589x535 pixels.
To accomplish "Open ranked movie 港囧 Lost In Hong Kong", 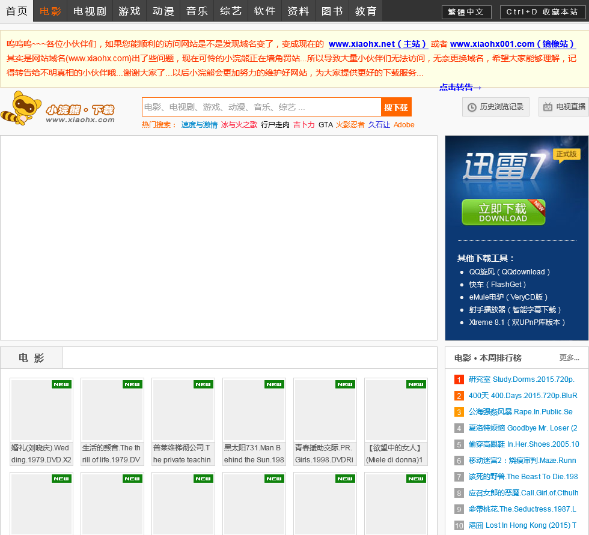I will pyautogui.click(x=522, y=525).
